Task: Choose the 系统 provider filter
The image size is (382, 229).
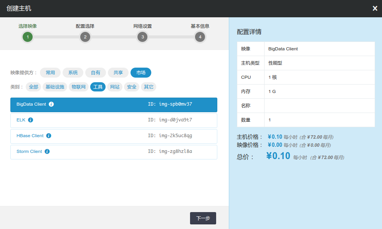Action: 73,73
